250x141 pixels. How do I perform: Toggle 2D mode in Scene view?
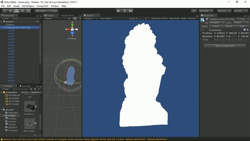[x=69, y=18]
